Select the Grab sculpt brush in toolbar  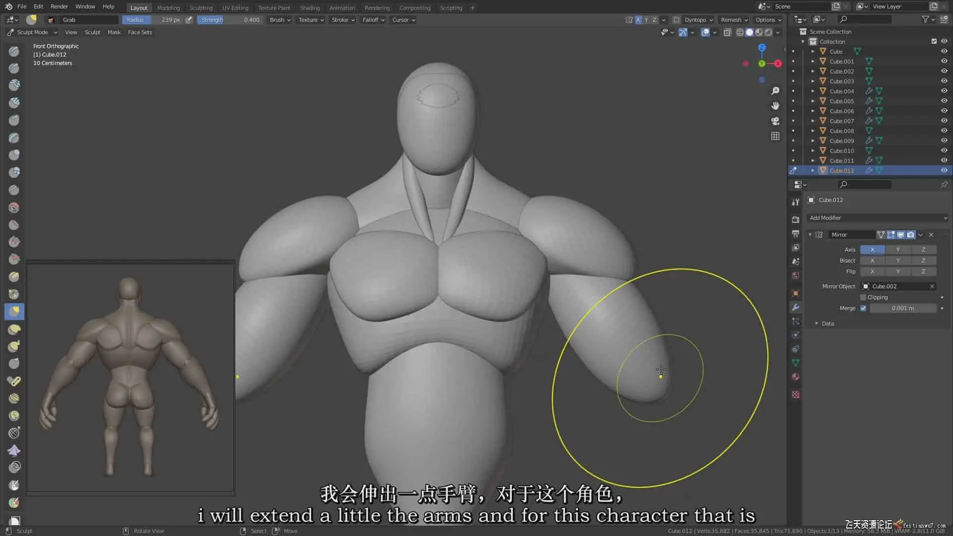[14, 312]
